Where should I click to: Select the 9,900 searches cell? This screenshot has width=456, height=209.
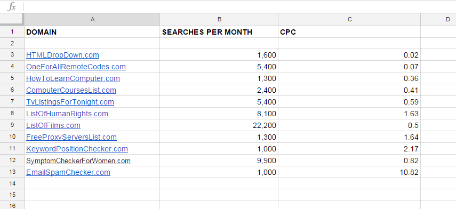(219, 160)
